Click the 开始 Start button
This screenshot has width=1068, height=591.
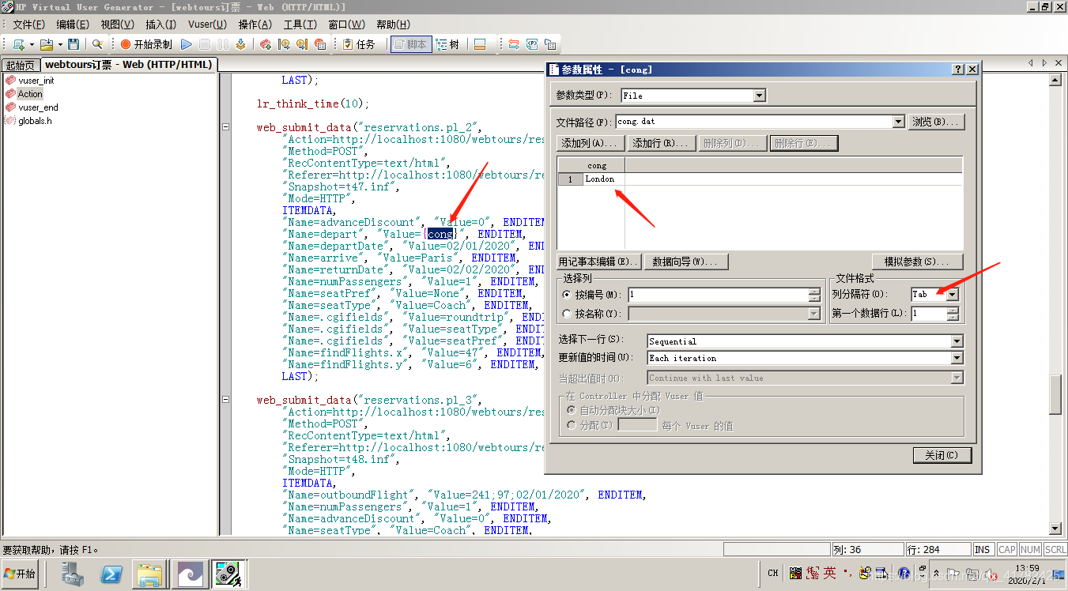tap(21, 574)
